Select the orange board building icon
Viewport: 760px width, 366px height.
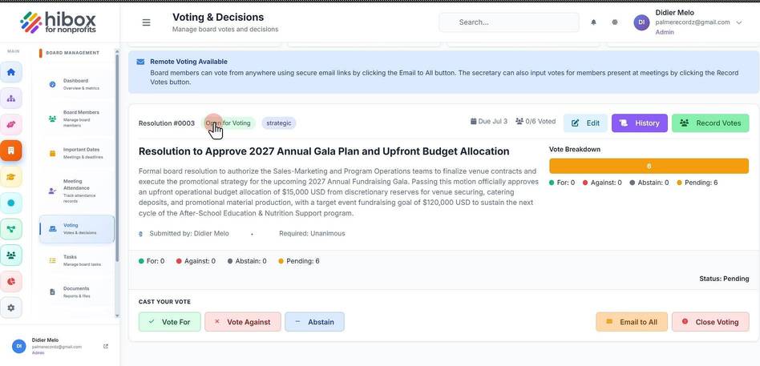click(10, 151)
